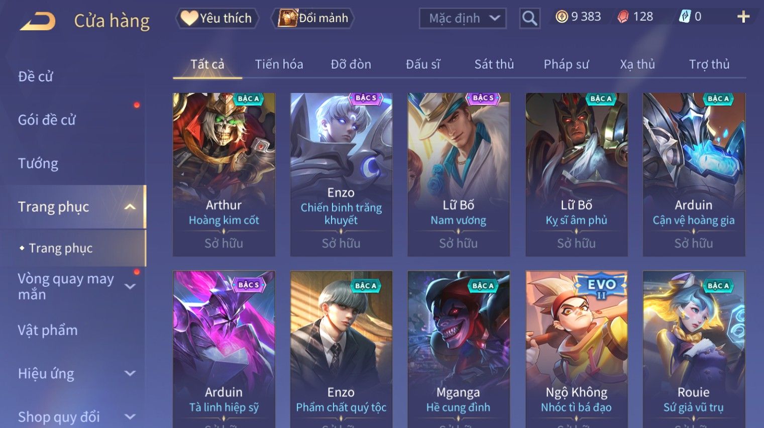Collapse the Trang phục sidebar section
764x428 pixels.
(130, 207)
